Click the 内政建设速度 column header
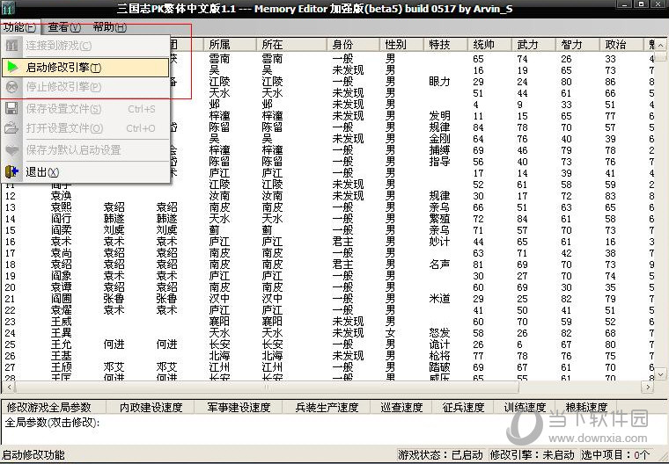This screenshot has width=669, height=464. coord(151,408)
